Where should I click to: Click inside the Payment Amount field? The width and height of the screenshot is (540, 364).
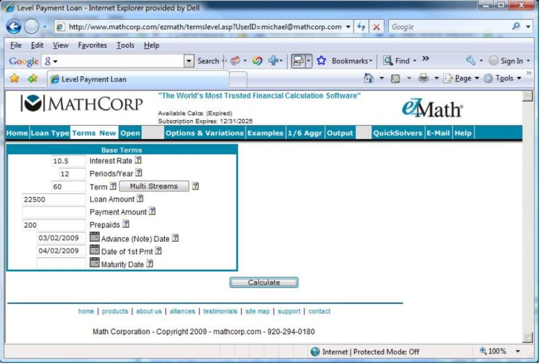click(53, 211)
